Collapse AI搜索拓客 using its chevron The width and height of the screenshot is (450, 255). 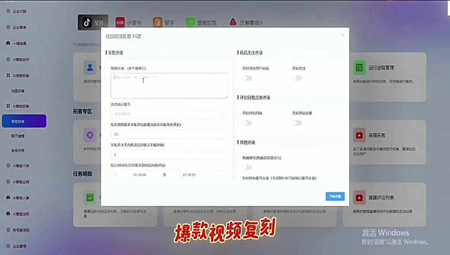click(40, 75)
